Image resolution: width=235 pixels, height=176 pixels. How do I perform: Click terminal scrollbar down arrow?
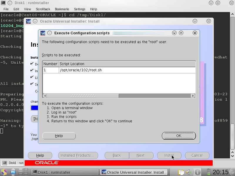click(x=232, y=156)
